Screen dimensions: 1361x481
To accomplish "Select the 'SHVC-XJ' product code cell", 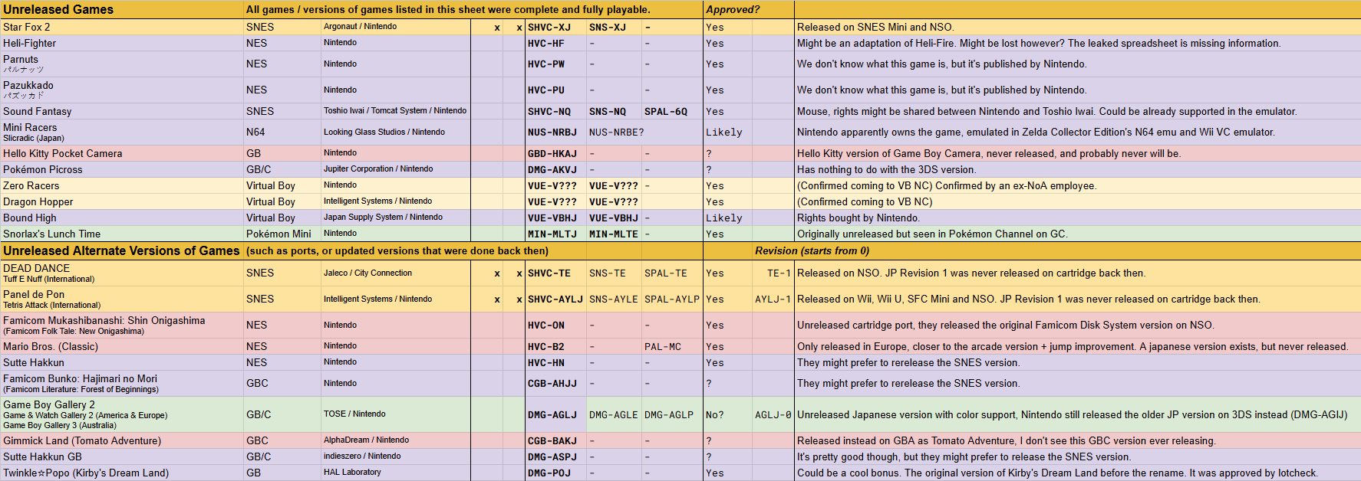I will pos(556,27).
